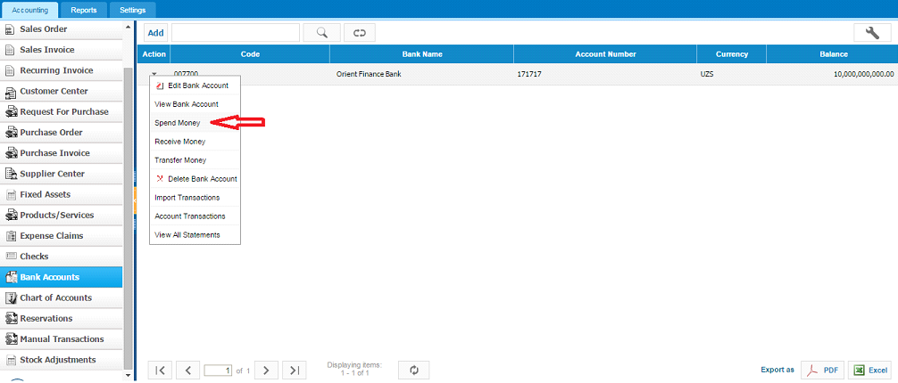Open the Accounting tab
The width and height of the screenshot is (898, 383).
[30, 10]
